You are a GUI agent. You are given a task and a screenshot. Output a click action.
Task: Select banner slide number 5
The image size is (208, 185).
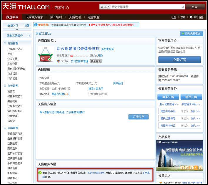[200, 168]
